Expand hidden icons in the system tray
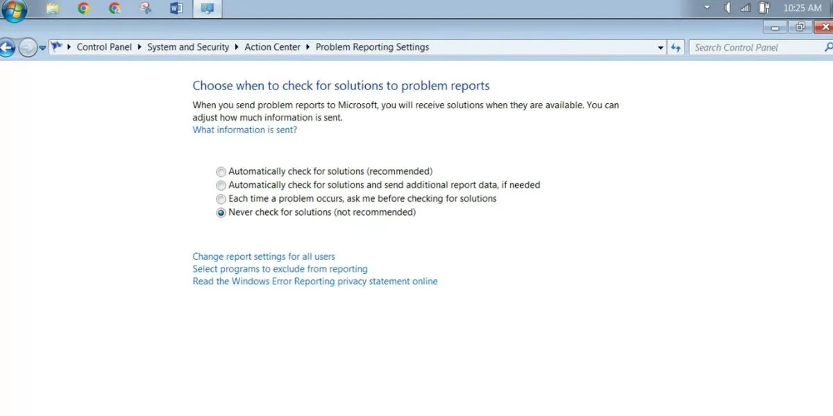The width and height of the screenshot is (833, 416). tap(707, 8)
